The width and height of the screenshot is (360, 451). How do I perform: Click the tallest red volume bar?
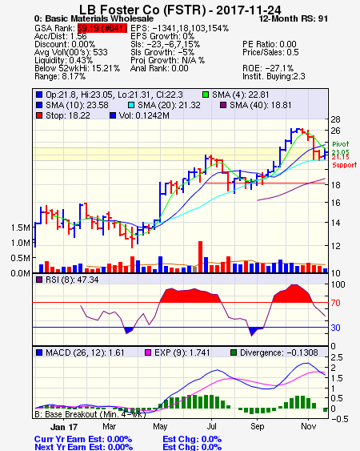coord(200,257)
